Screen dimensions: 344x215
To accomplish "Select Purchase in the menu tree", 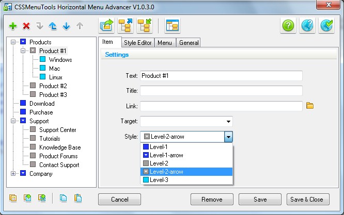I will 41,112.
